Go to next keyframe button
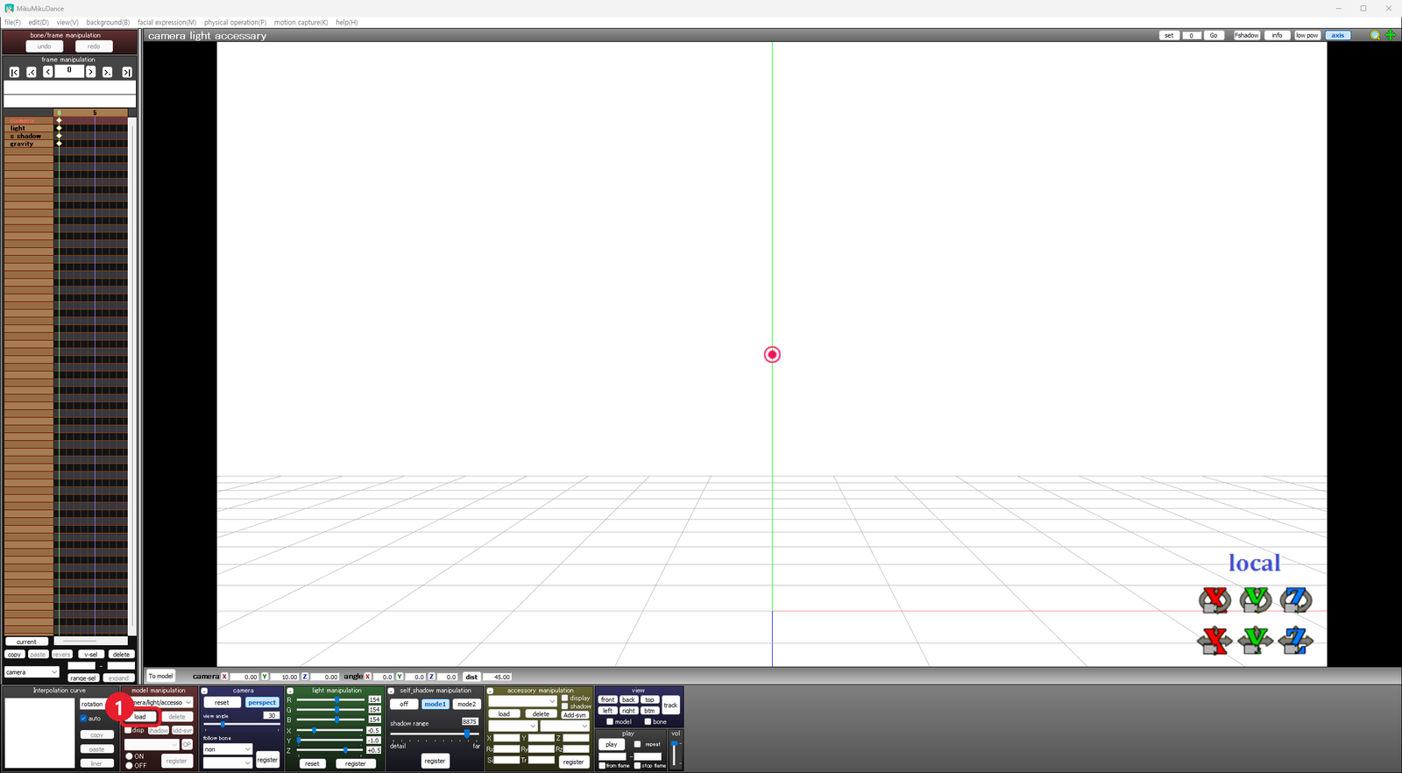 (x=107, y=72)
